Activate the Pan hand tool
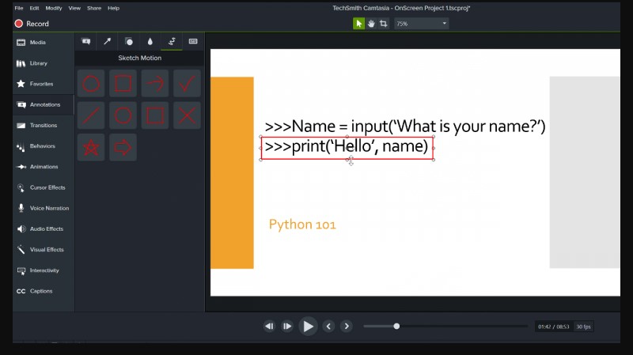 coord(371,24)
